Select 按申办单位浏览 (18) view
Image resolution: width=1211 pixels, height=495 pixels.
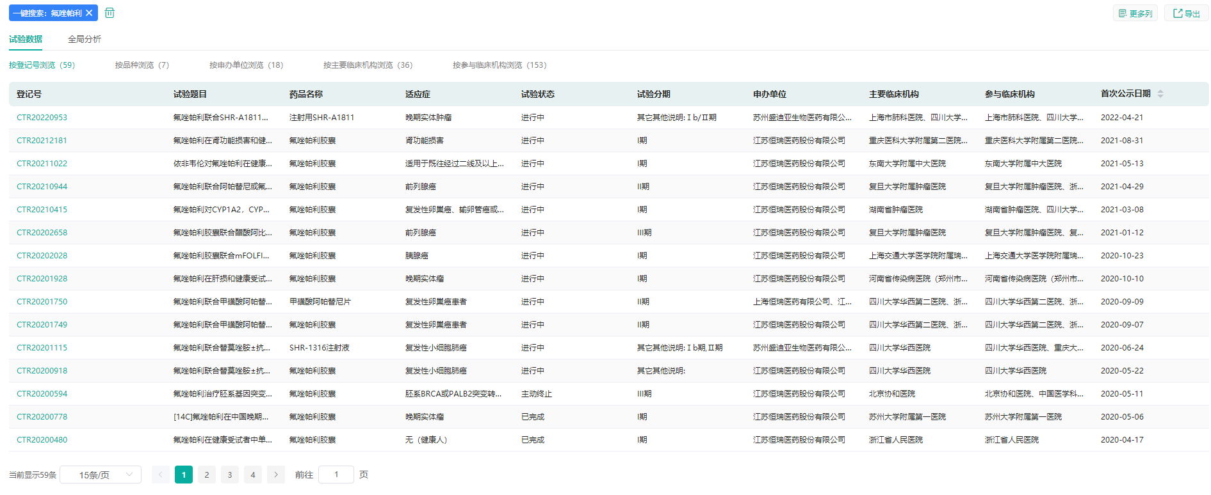click(246, 65)
